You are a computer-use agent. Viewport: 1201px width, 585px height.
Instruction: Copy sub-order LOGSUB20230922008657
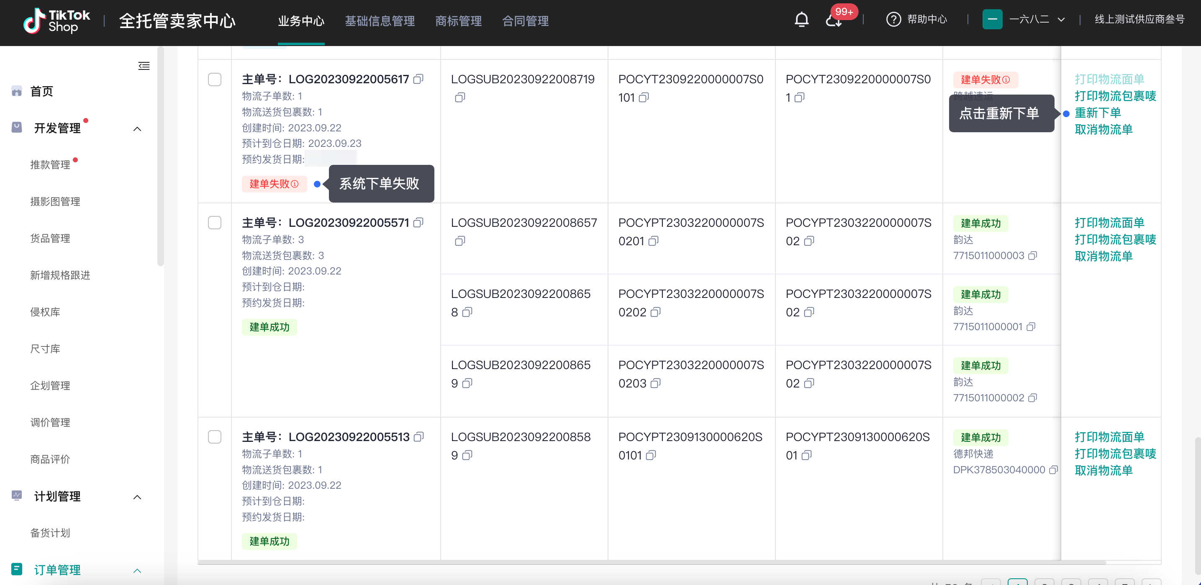pos(460,241)
